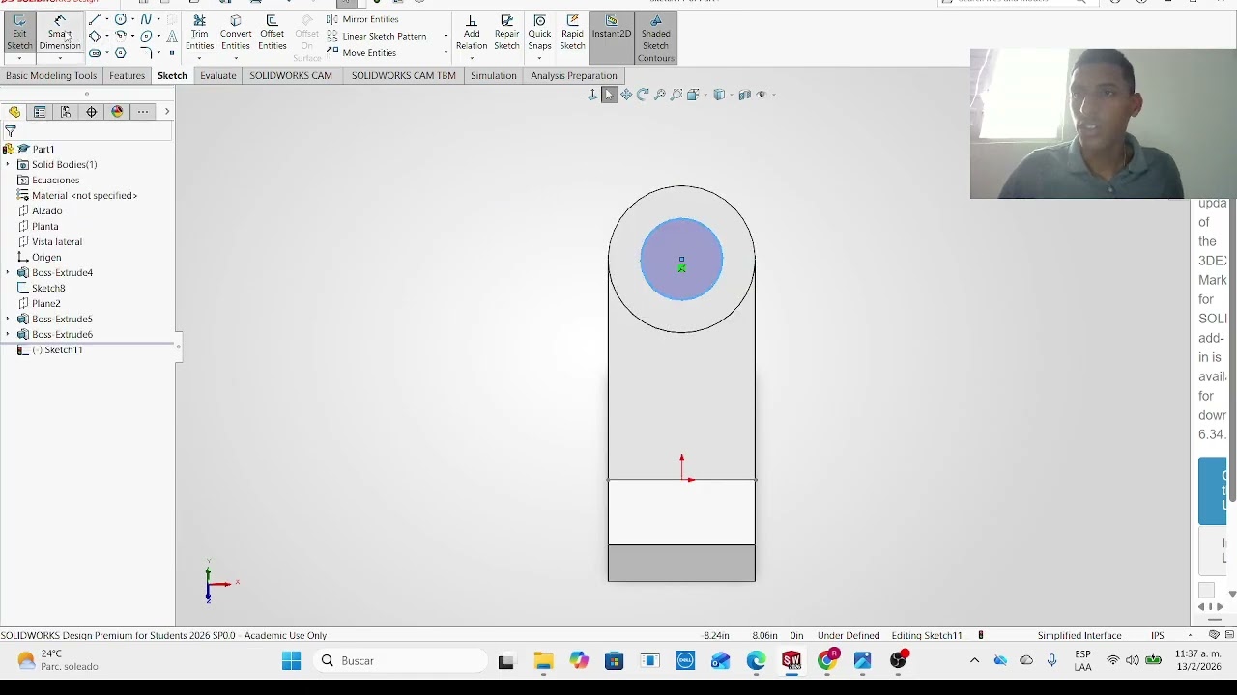Switch to the Evaluate tab
Image resolution: width=1237 pixels, height=695 pixels.
[218, 75]
